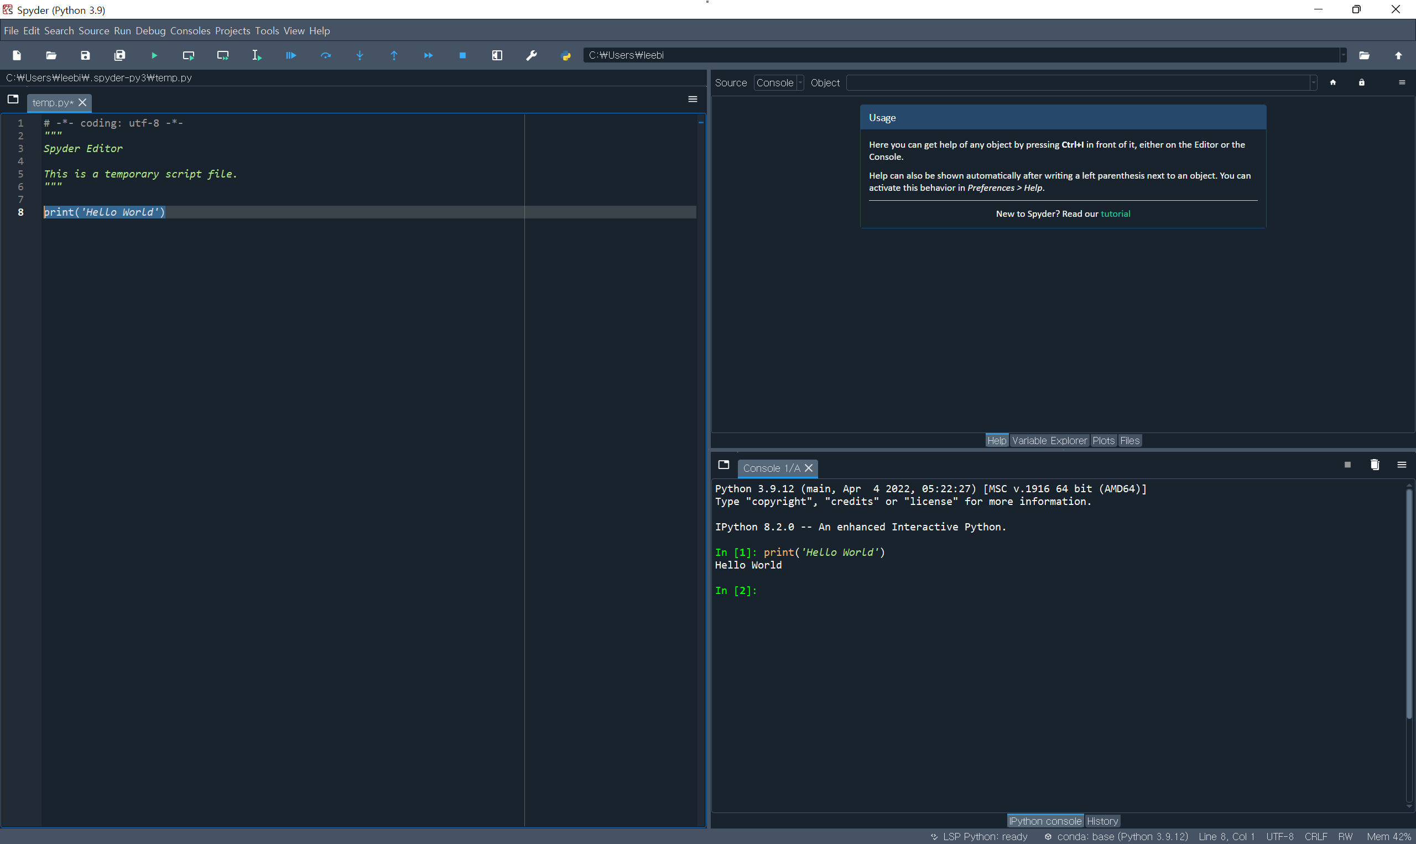This screenshot has width=1416, height=844.
Task: Start debugging the file
Action: [x=291, y=55]
